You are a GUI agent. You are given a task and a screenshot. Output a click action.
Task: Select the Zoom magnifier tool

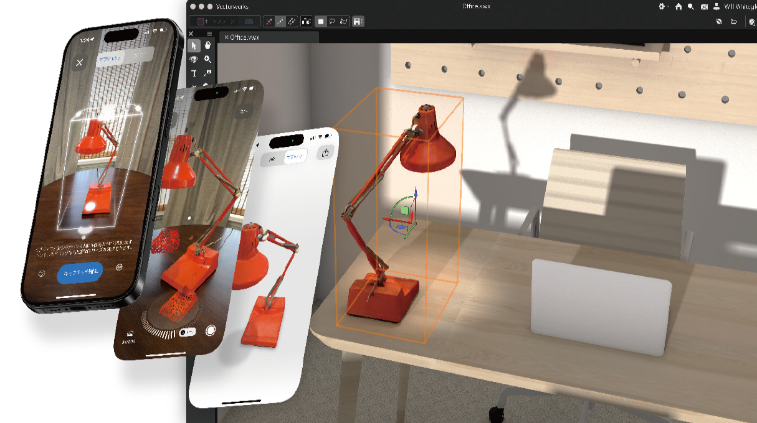[207, 60]
